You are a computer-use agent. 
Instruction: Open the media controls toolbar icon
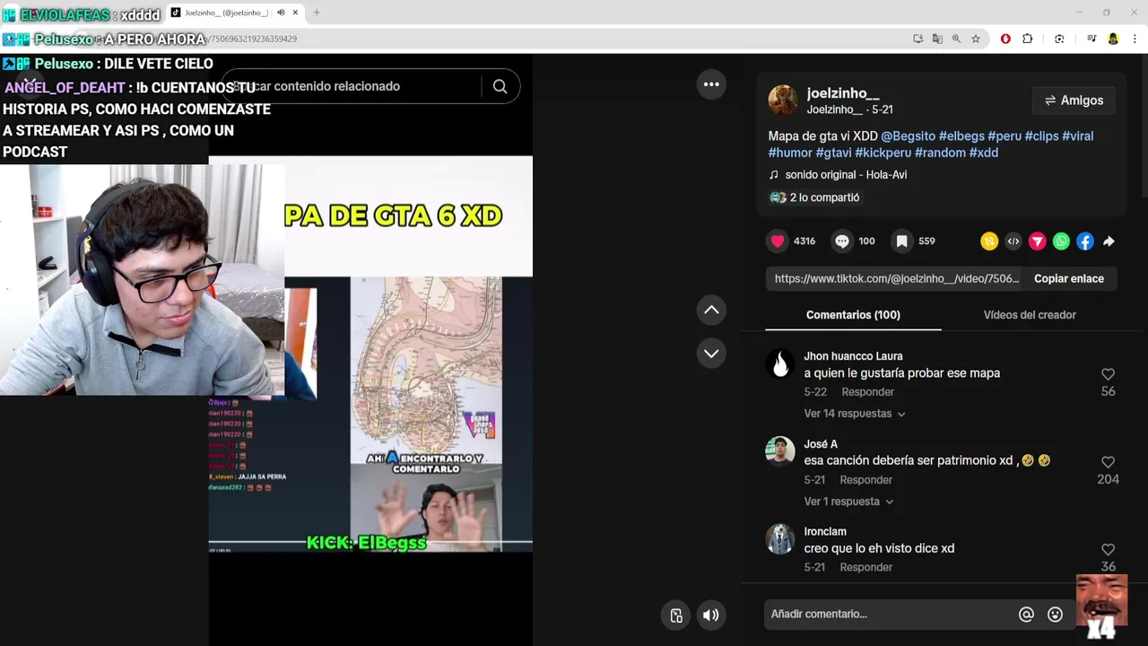pyautogui.click(x=1091, y=39)
